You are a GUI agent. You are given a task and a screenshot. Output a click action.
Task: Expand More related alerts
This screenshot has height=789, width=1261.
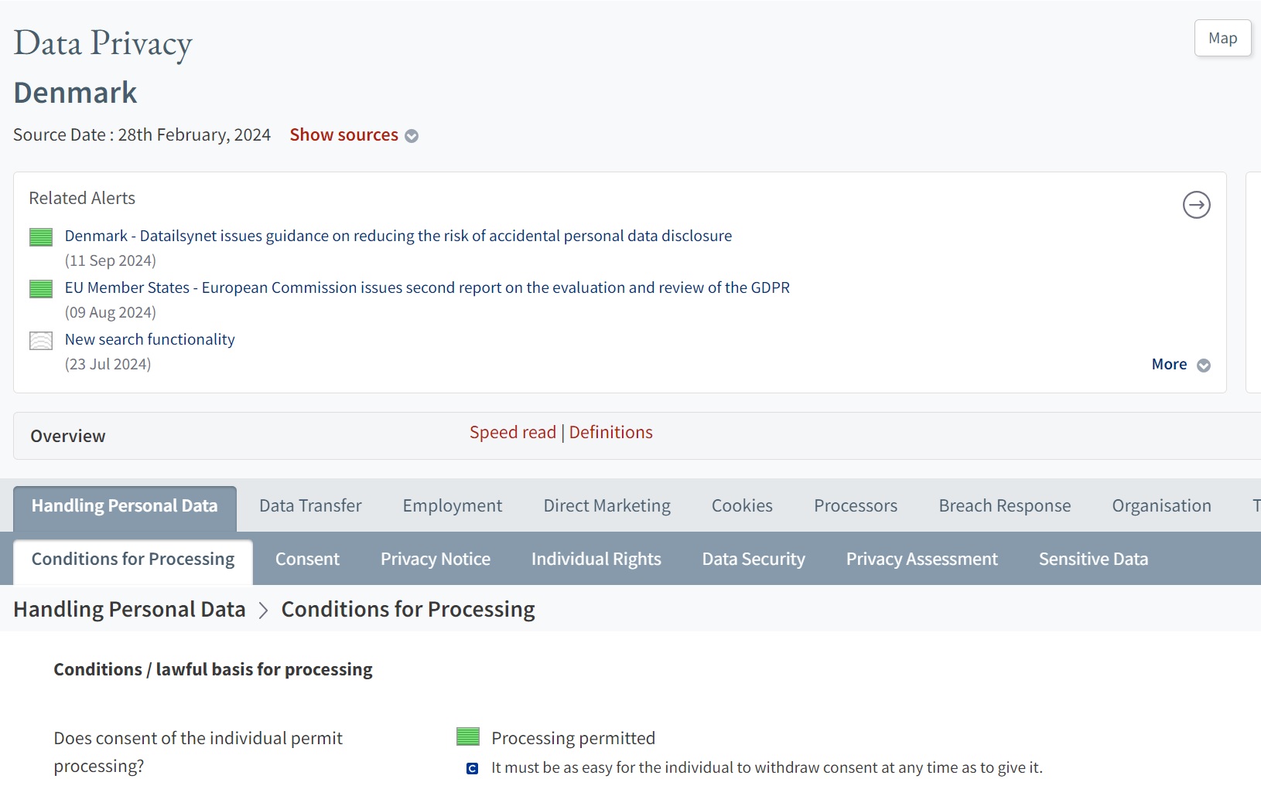pos(1169,365)
